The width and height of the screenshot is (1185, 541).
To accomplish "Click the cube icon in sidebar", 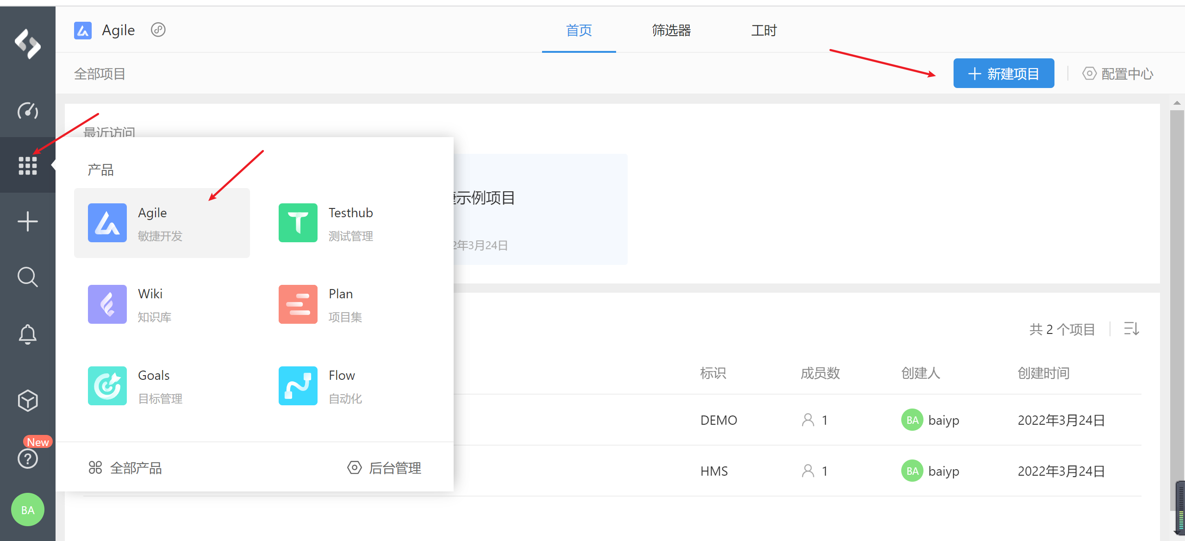I will (27, 401).
